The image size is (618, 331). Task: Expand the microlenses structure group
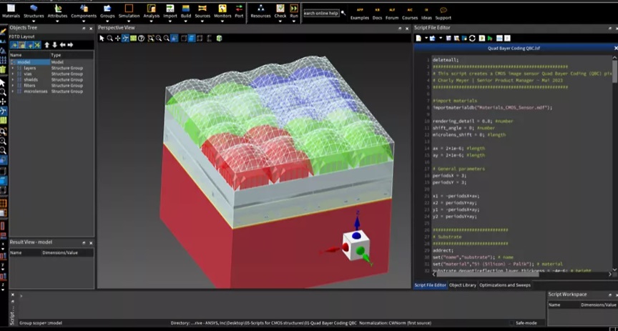pos(12,92)
